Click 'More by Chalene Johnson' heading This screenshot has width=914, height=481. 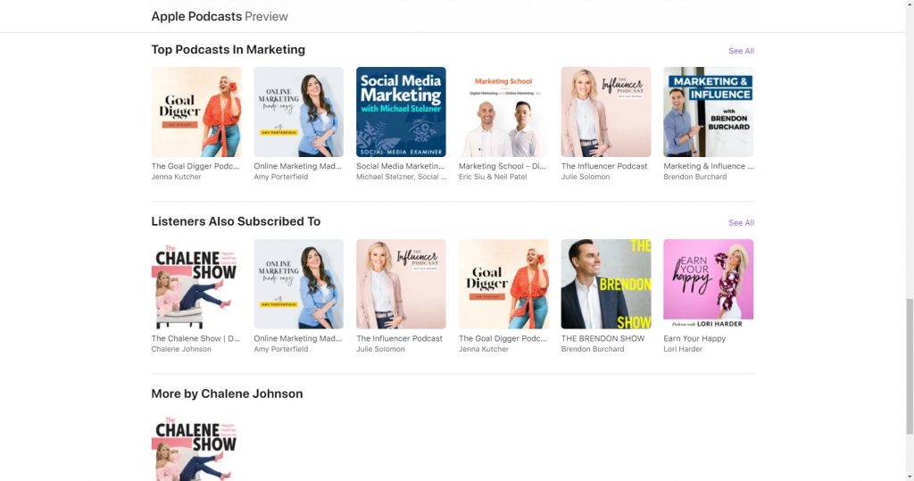tap(227, 394)
